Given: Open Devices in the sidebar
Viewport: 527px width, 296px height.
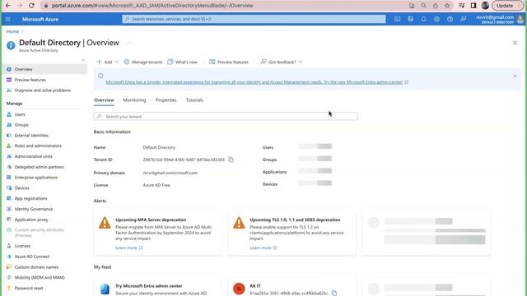Looking at the screenshot, I should [x=22, y=188].
